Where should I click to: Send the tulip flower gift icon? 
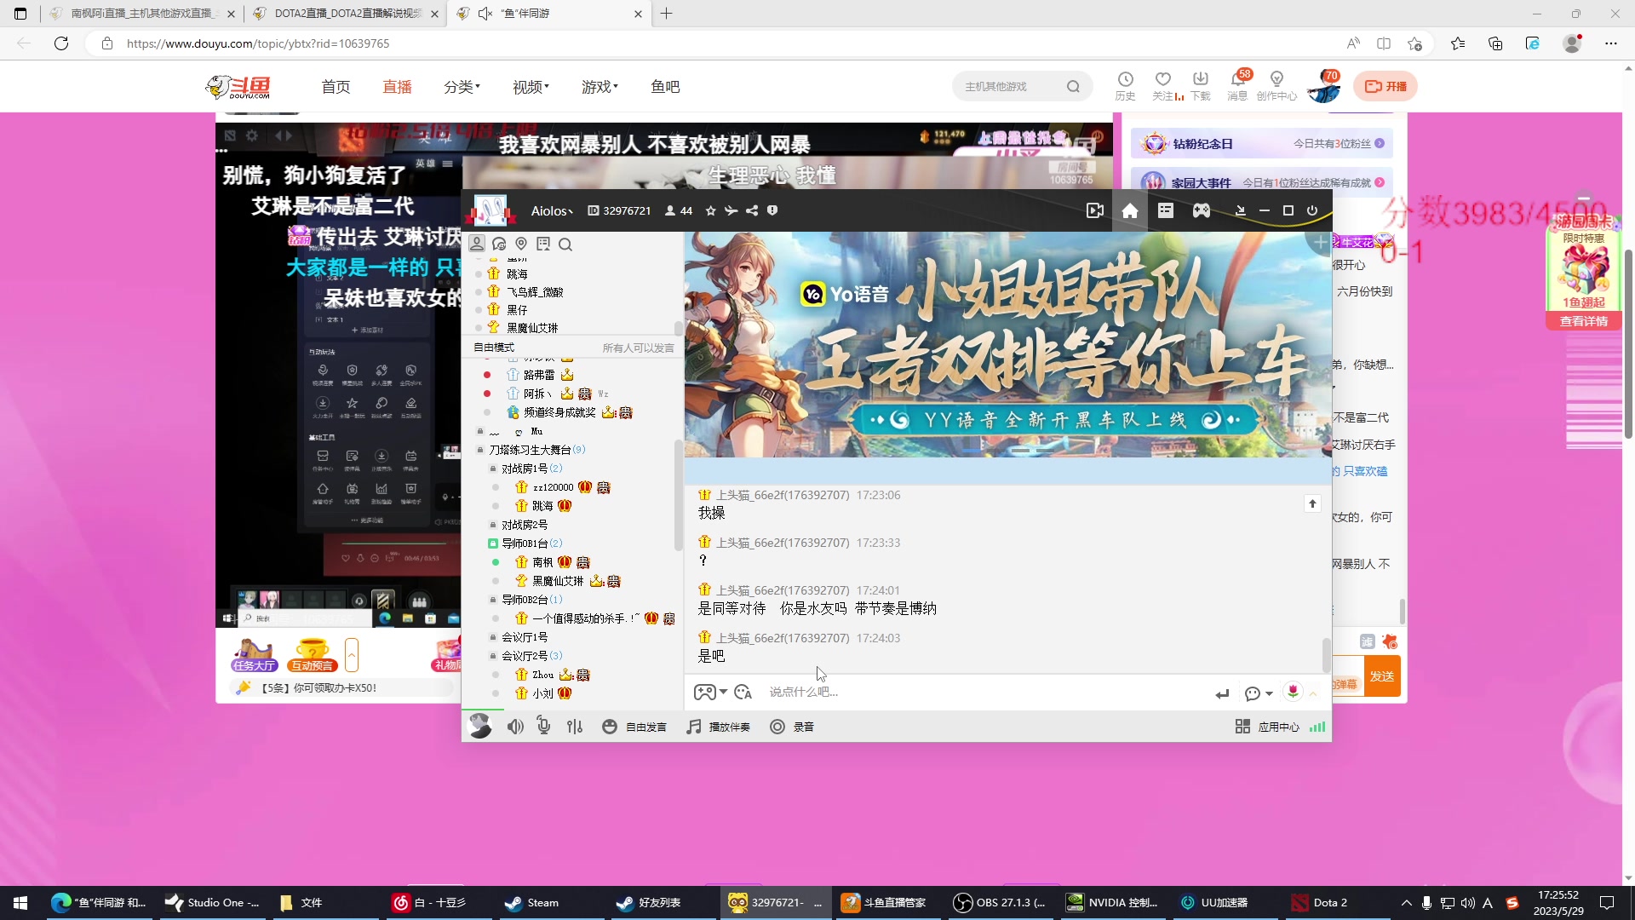[x=1293, y=692]
